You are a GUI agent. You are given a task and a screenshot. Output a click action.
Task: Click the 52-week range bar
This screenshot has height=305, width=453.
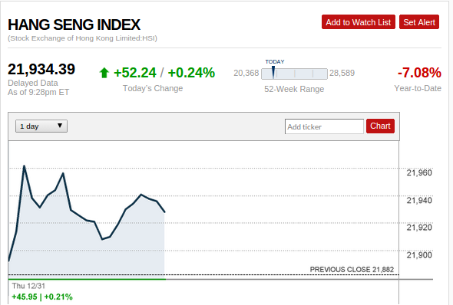pos(294,74)
